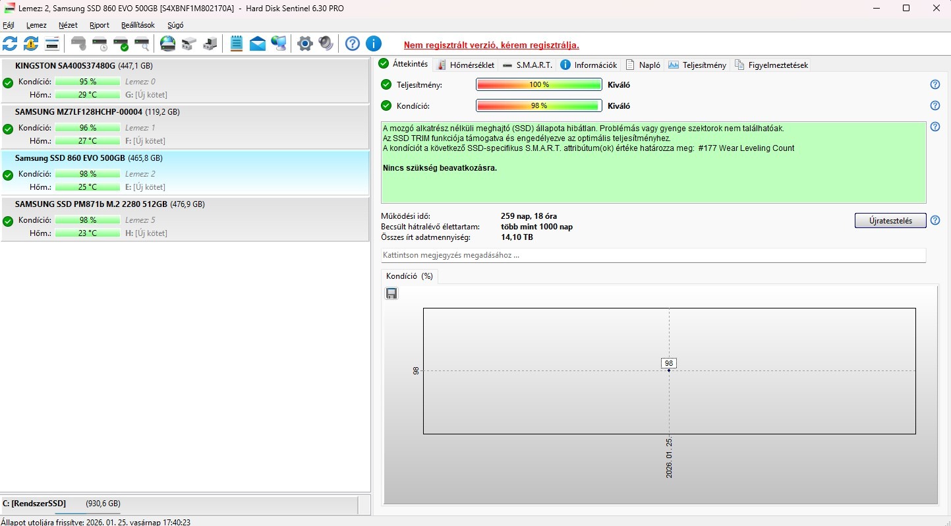Click the 'Nincs szükség beavatkozásra.' message
The height and width of the screenshot is (526, 951).
click(x=440, y=168)
